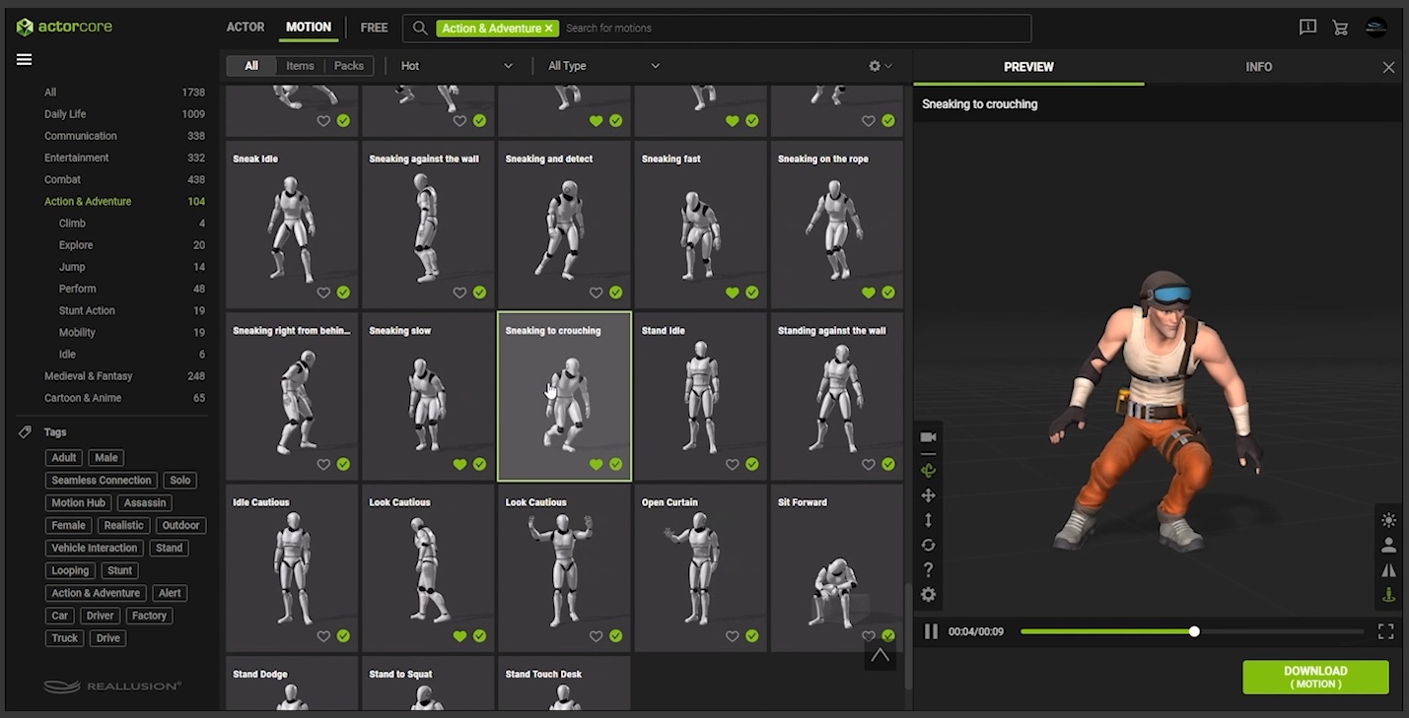Open the hamburger menu below ActorCore logo
The image size is (1409, 718).
[x=25, y=60]
